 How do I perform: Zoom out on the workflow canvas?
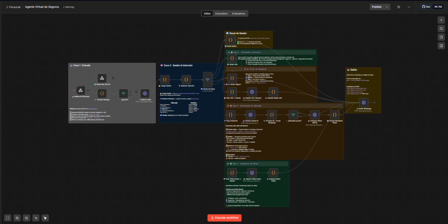[x=26, y=217]
